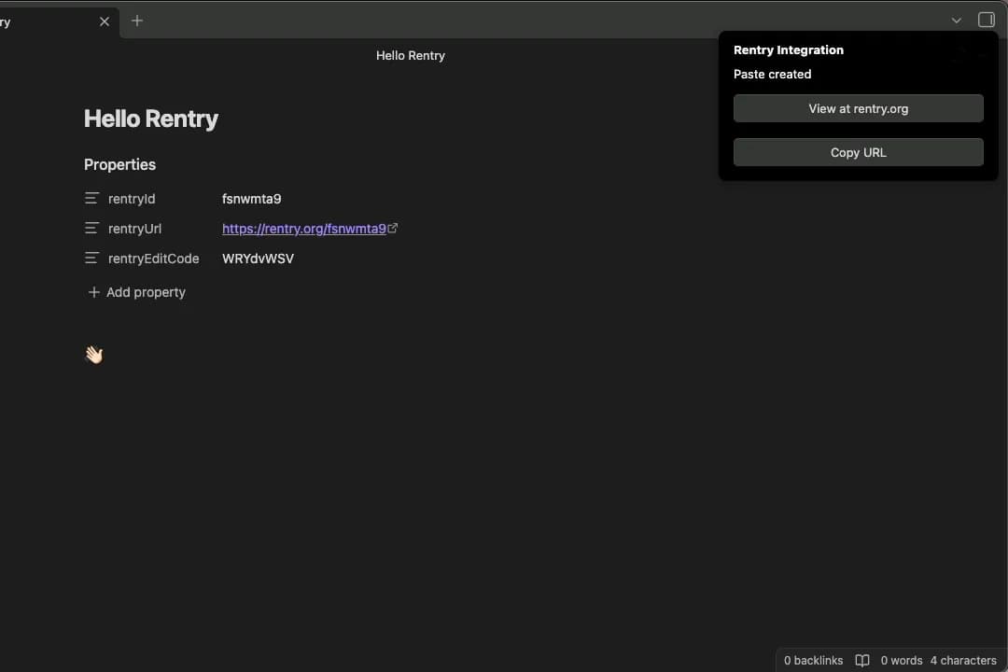
Task: Click the 4 characters status entry
Action: point(963,661)
